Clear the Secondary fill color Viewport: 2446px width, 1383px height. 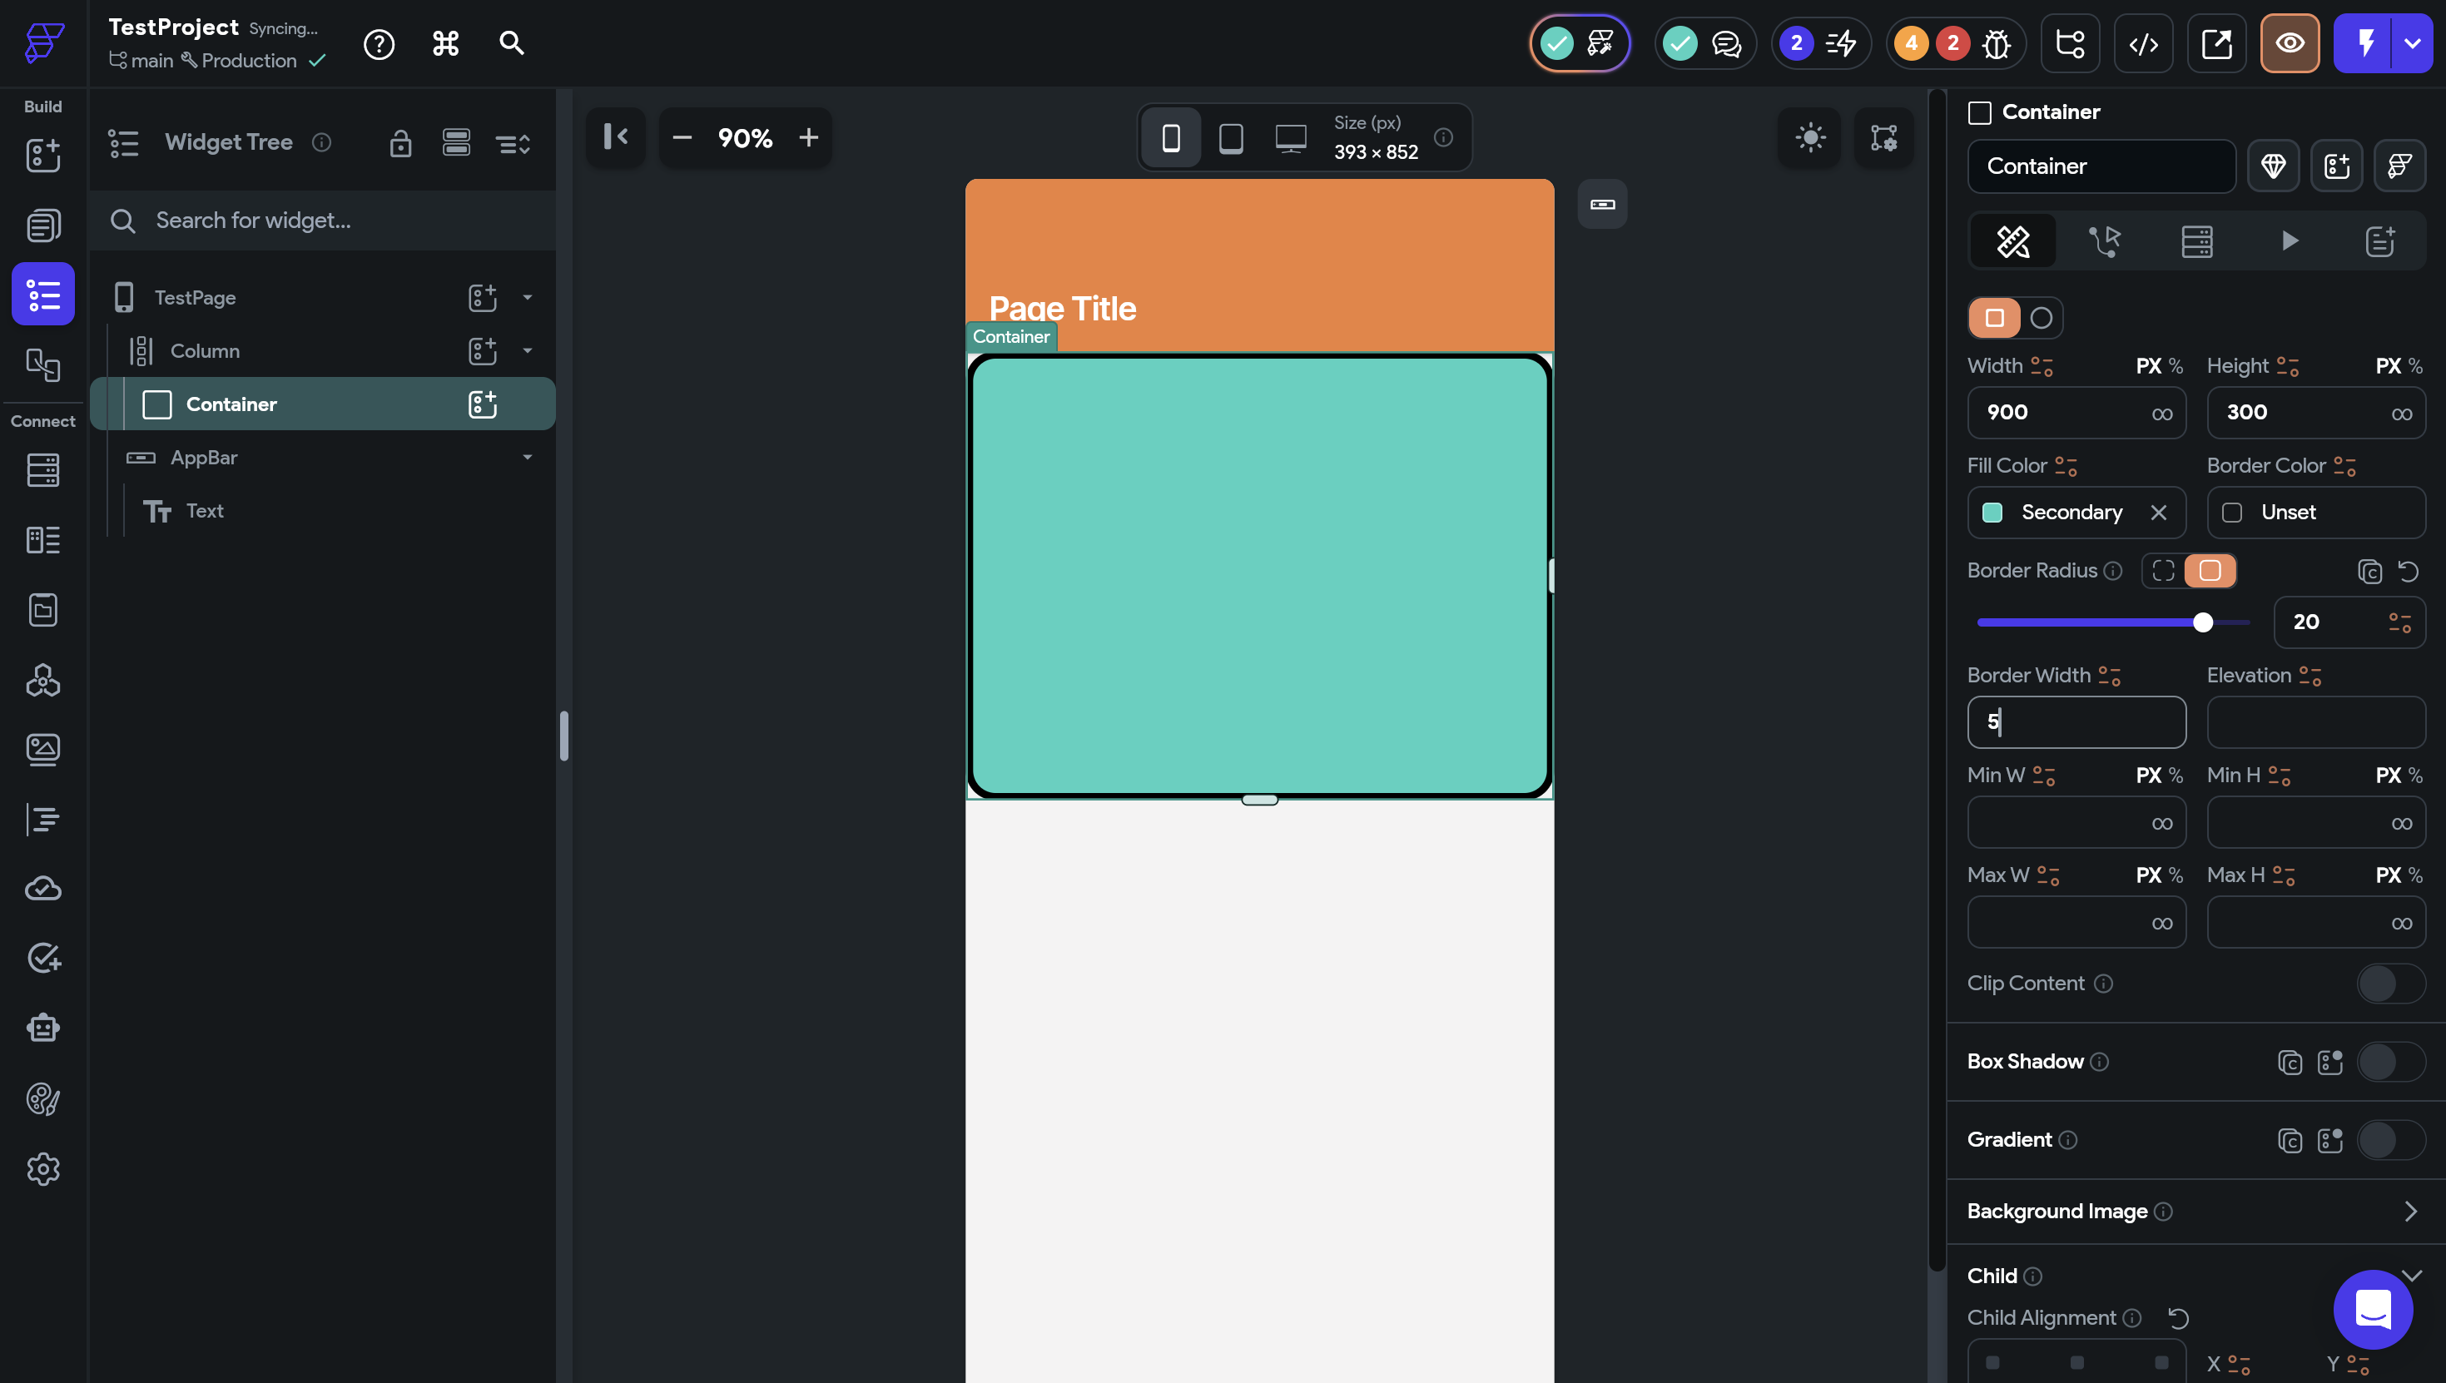point(2158,513)
